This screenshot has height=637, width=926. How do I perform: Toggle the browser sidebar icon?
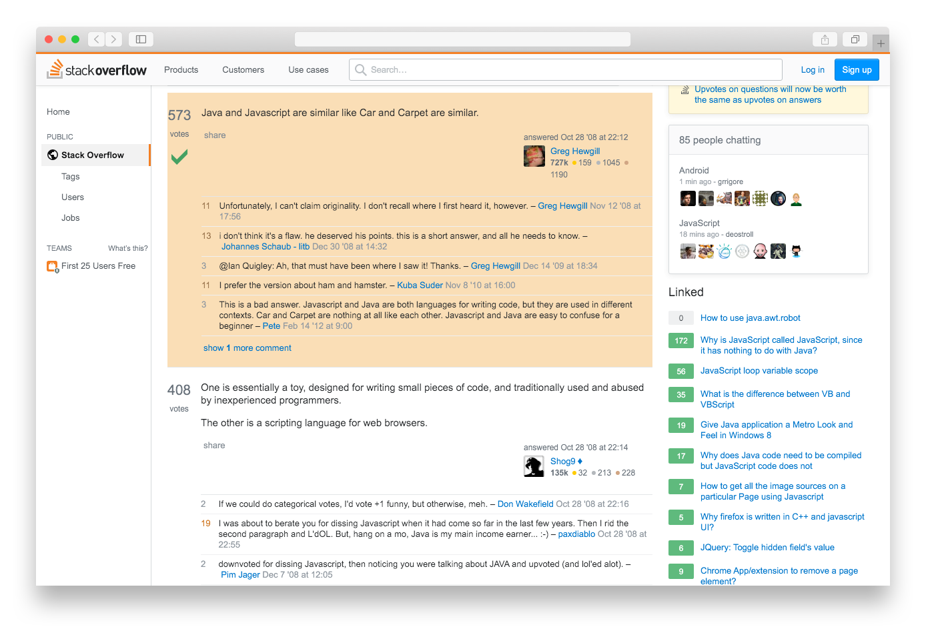click(141, 39)
